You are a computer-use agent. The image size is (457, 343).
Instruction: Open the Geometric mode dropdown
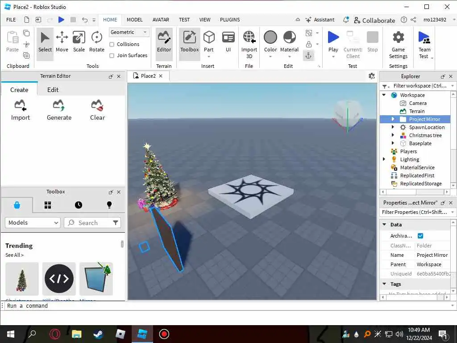click(x=129, y=32)
